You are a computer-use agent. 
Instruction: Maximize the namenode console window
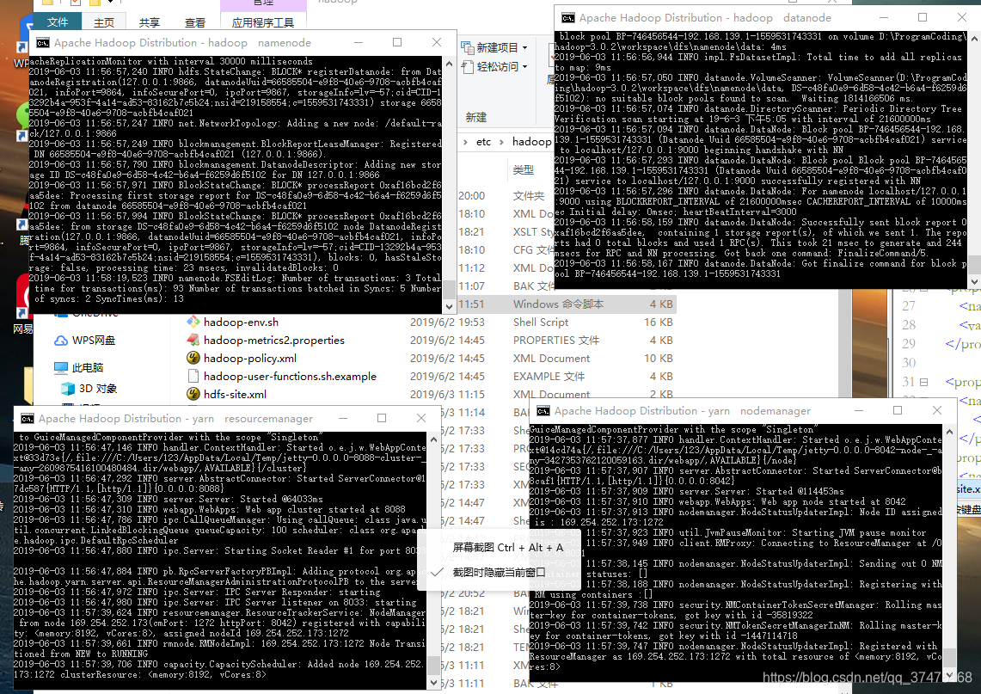click(397, 42)
